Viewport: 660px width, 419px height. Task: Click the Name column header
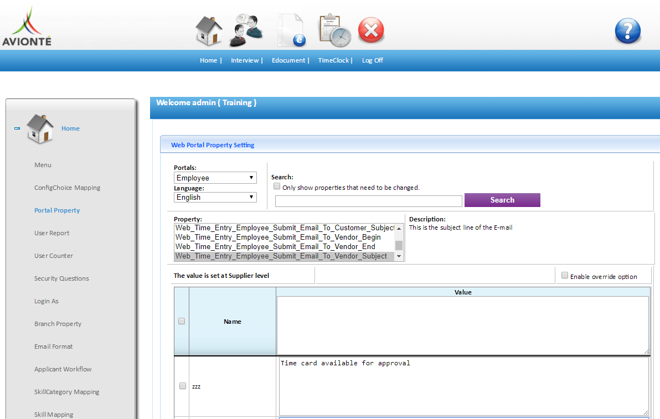click(233, 322)
